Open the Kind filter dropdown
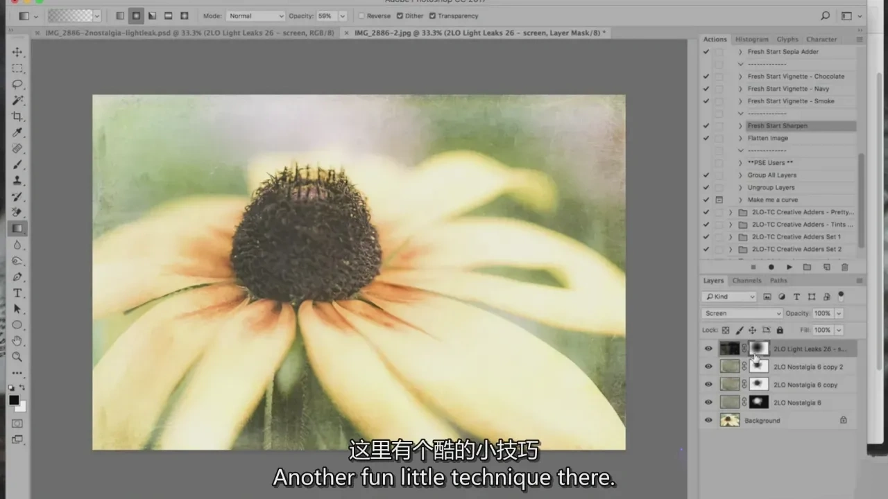Screen dimensions: 888x499 click(729, 297)
